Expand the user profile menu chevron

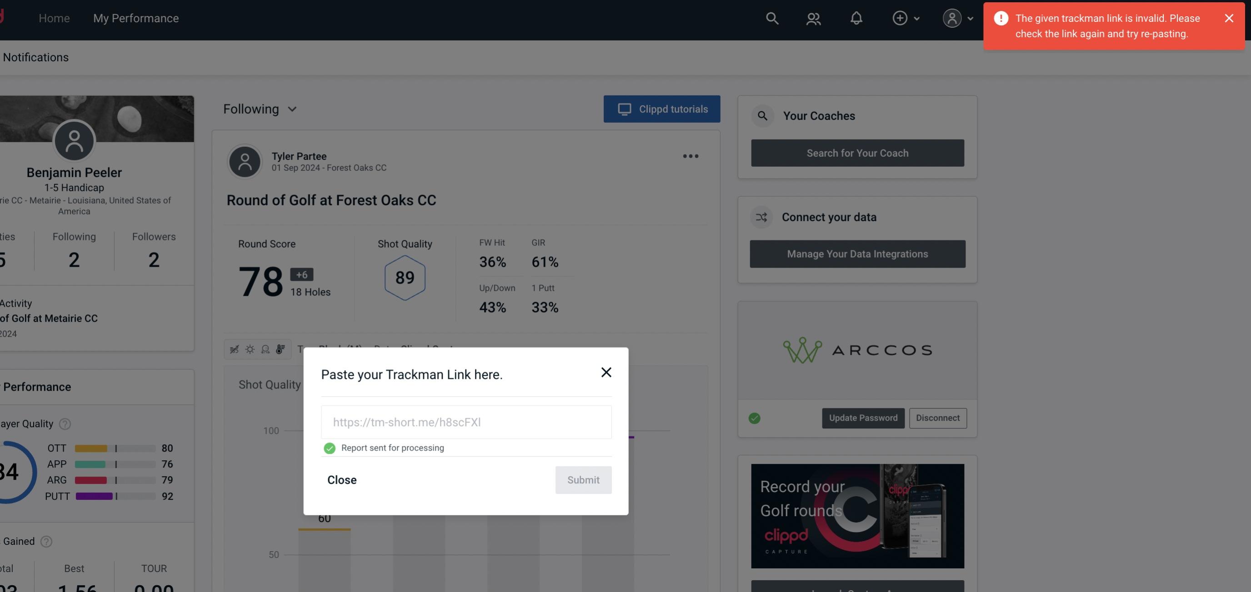pos(969,18)
